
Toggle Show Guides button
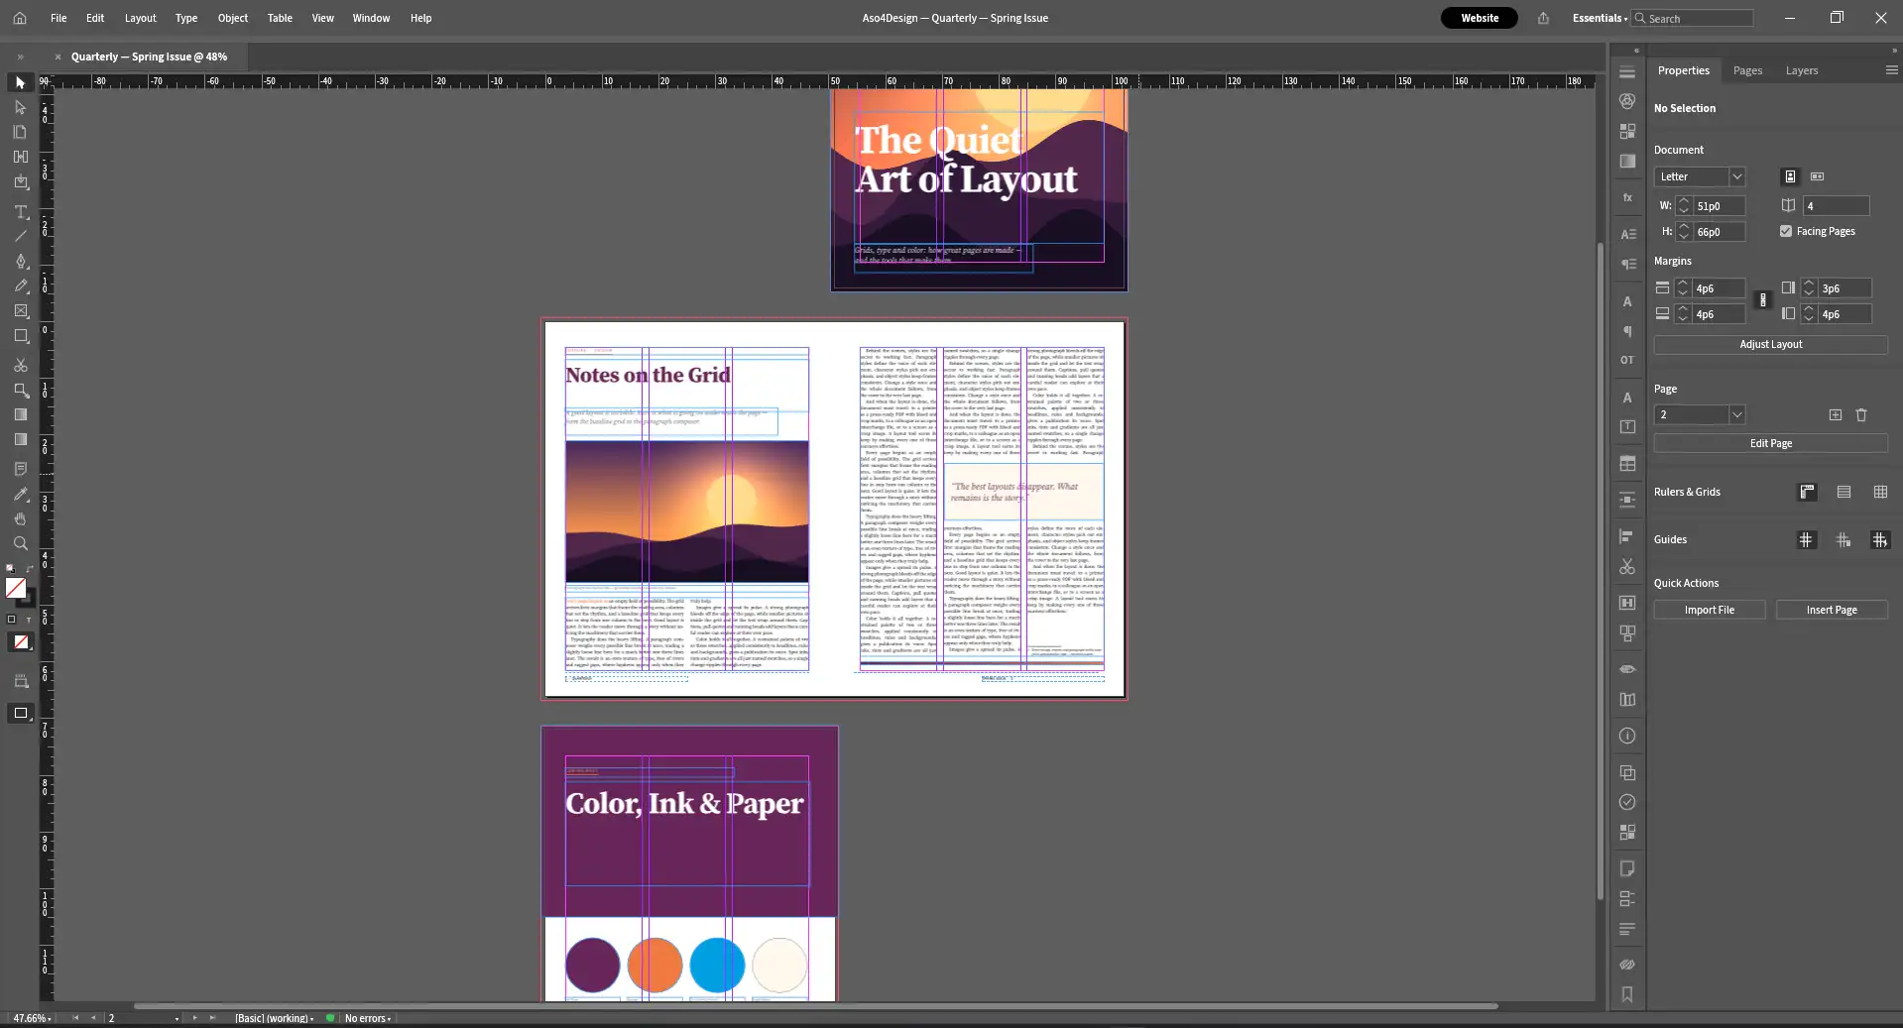click(x=1806, y=540)
